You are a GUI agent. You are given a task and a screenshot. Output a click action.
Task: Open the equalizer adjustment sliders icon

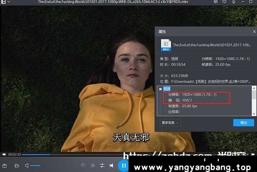[x=102, y=166]
